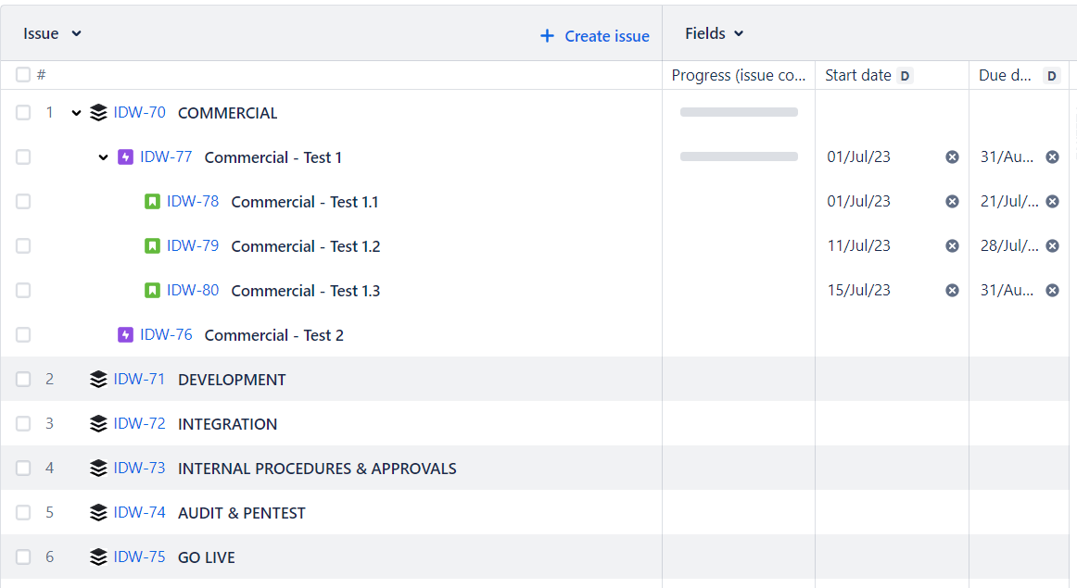Screen dimensions: 1077x588
Task: Clear the start date 01/Jul/23 of IDW-78
Action: (952, 202)
